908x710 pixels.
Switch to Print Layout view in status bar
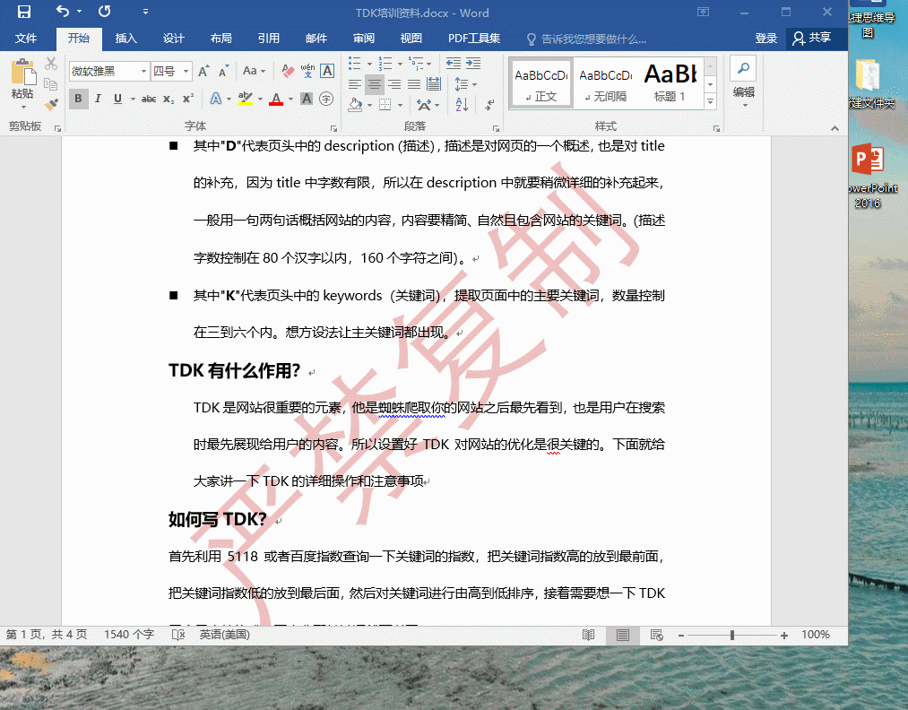(x=622, y=635)
